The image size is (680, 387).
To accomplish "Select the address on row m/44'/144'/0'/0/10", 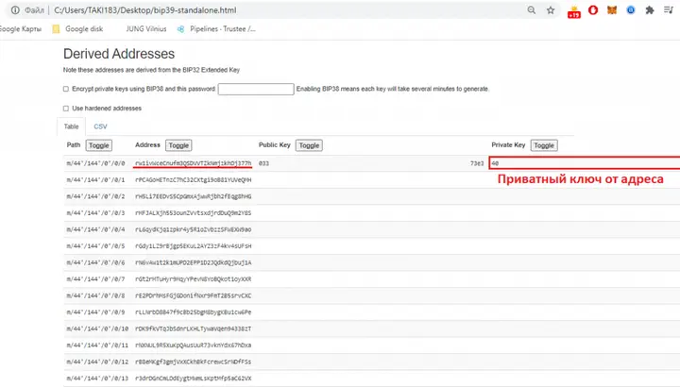I will click(x=193, y=328).
